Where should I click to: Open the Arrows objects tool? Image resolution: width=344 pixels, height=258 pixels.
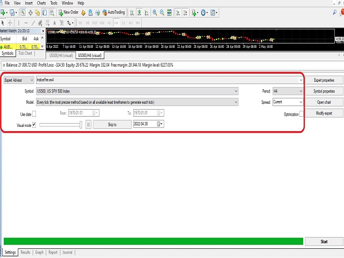click(70, 23)
